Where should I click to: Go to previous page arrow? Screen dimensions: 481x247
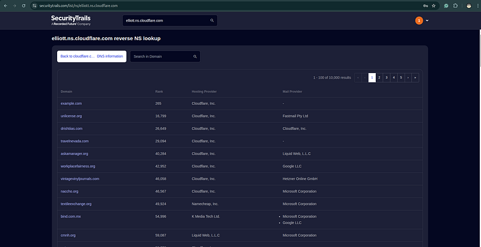[x=365, y=78]
